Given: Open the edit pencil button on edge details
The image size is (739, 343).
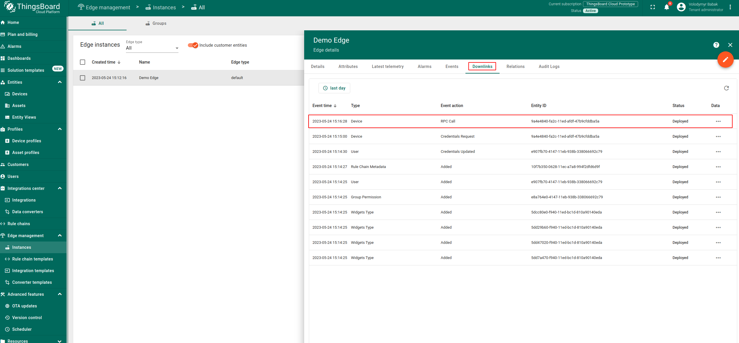Looking at the screenshot, I should [x=726, y=60].
